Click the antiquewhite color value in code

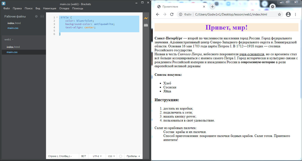[104, 24]
